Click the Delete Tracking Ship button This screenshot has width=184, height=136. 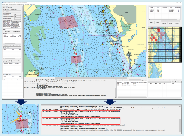click(x=8, y=60)
